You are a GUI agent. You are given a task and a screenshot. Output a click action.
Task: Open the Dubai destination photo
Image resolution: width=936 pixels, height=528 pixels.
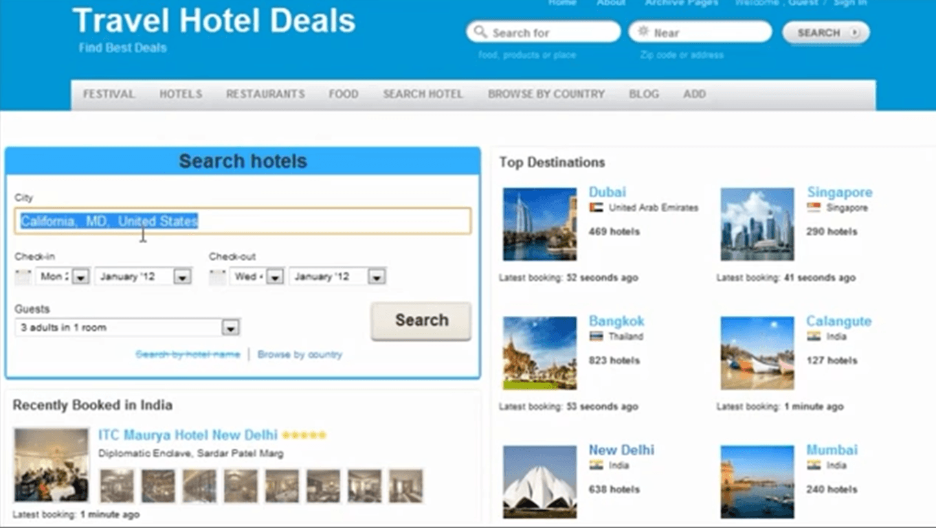click(539, 224)
